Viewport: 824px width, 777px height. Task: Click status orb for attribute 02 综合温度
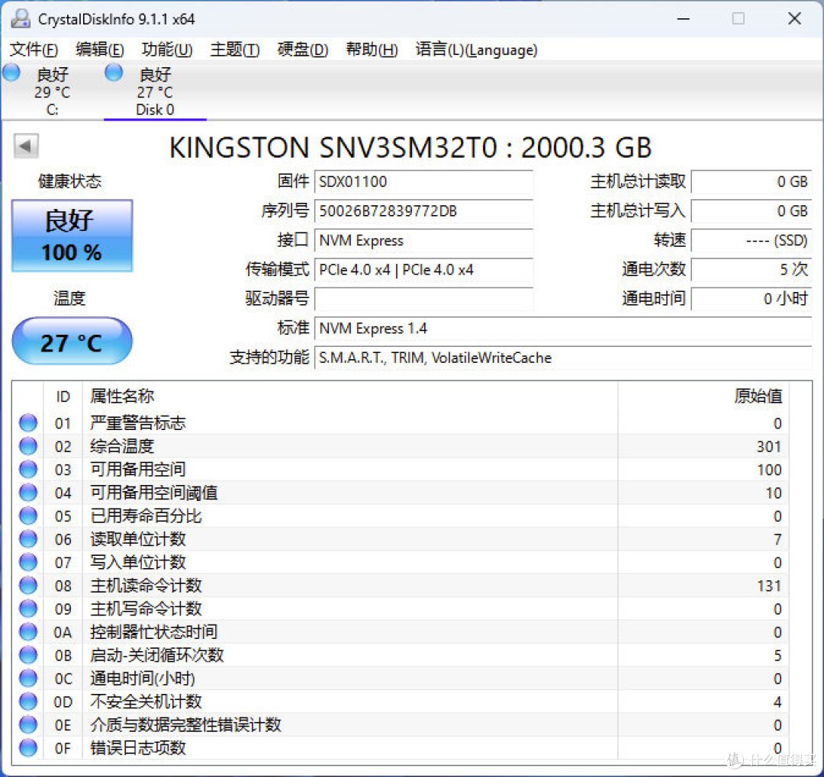coord(28,445)
